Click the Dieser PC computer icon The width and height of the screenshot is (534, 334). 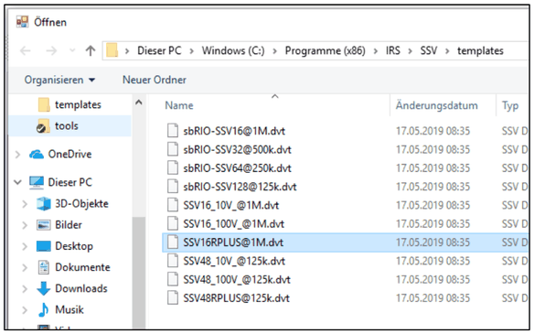click(37, 182)
